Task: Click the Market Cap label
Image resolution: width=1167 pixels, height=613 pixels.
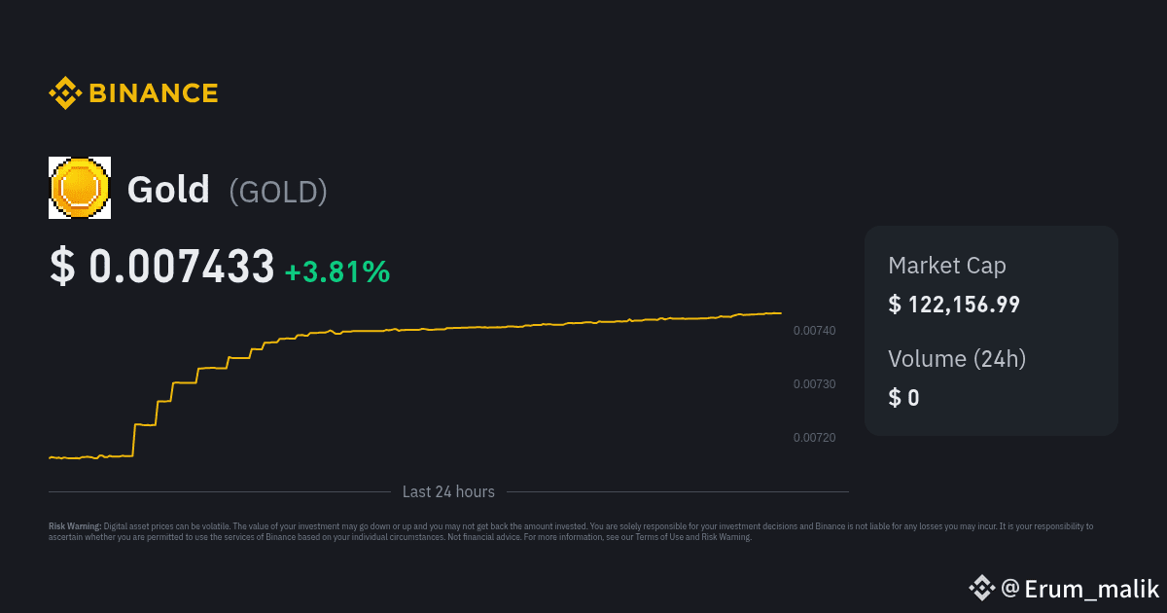Action: pyautogui.click(x=947, y=266)
